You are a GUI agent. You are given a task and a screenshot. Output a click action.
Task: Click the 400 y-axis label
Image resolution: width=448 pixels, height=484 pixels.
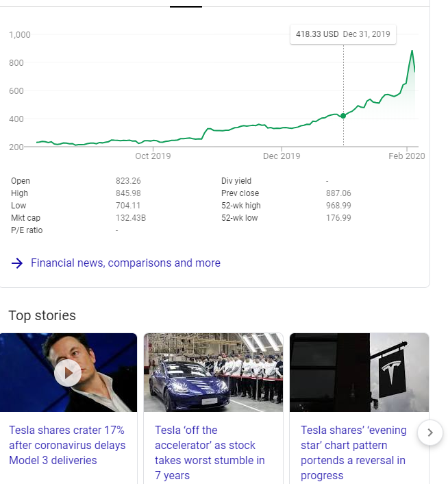pyautogui.click(x=16, y=119)
